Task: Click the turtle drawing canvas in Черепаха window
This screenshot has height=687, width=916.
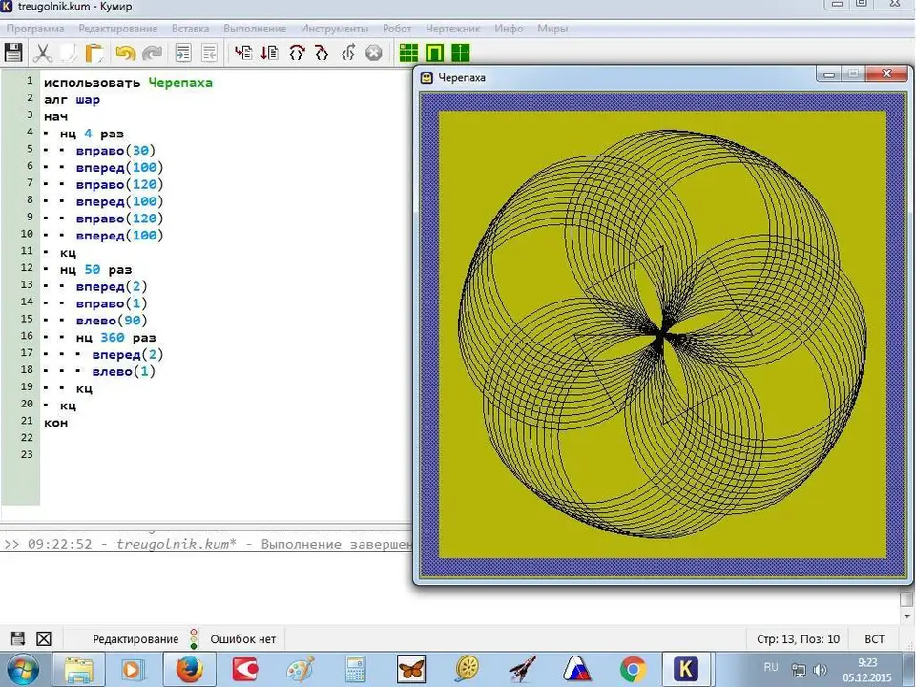Action: [662, 334]
